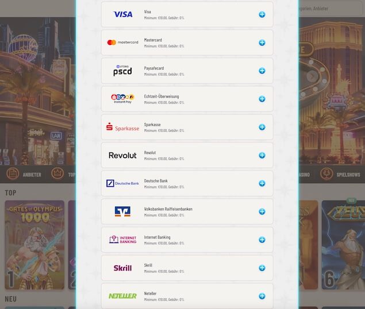Expand the Echtzeit-Überweisung plus icon
The width and height of the screenshot is (365, 309).
[262, 99]
